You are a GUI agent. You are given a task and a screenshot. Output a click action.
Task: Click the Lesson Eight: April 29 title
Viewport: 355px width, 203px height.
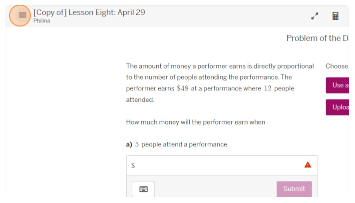89,12
